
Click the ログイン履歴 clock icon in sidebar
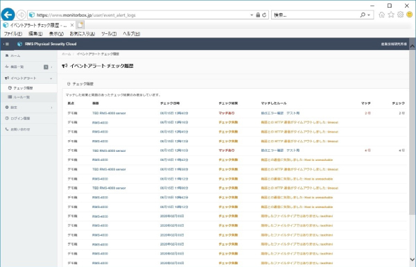(x=7, y=119)
